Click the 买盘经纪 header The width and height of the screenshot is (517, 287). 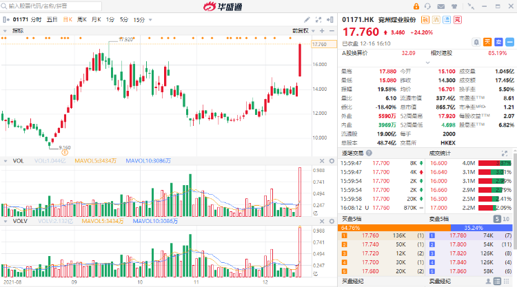(x=352, y=281)
